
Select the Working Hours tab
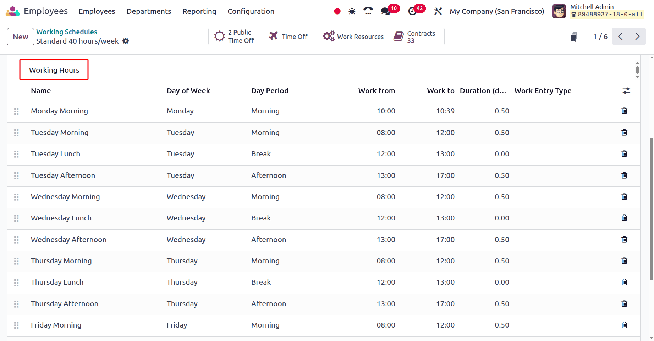54,70
